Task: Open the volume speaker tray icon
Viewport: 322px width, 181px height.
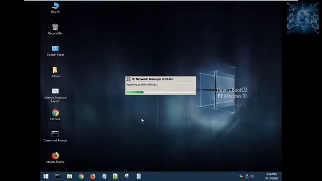Action: coord(252,176)
